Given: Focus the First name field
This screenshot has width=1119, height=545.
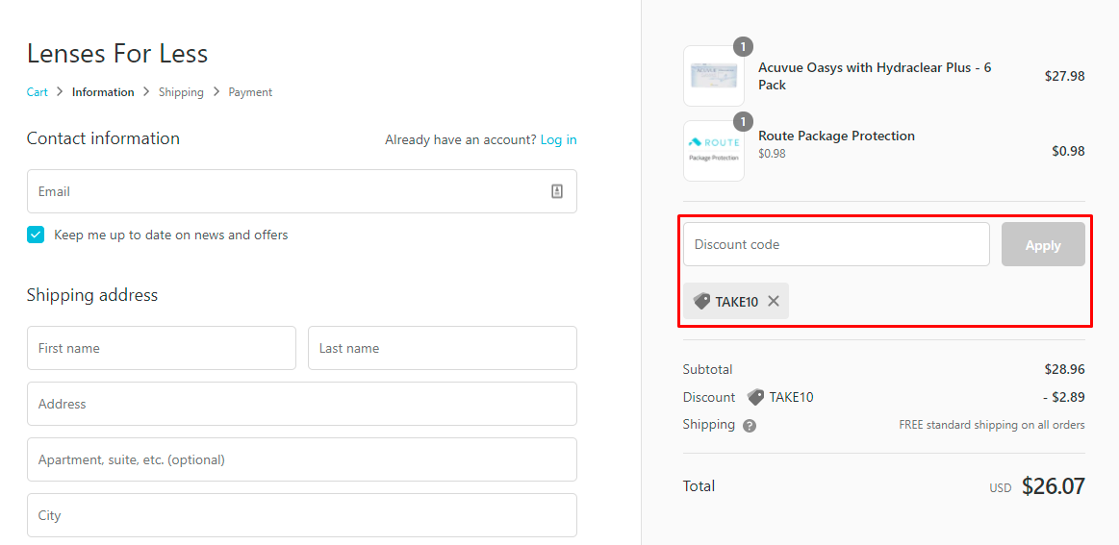Looking at the screenshot, I should click(x=162, y=348).
